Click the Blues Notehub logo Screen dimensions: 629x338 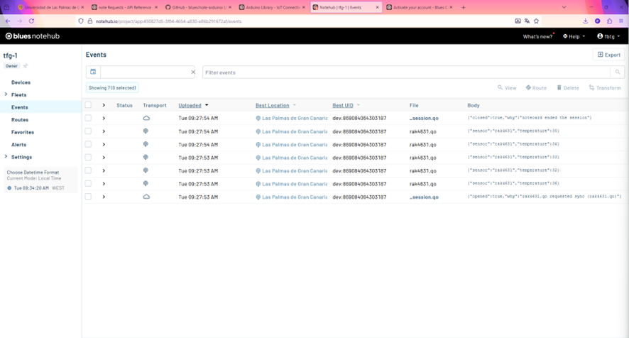point(32,36)
